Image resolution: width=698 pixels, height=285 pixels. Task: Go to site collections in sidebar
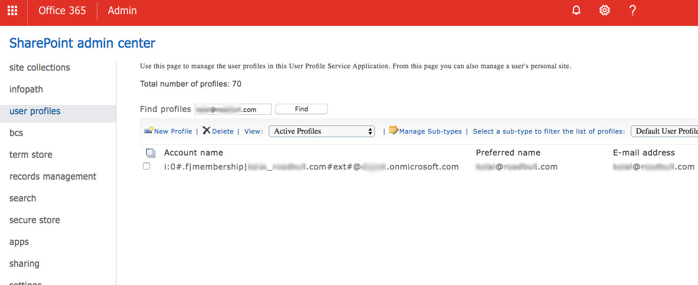40,68
